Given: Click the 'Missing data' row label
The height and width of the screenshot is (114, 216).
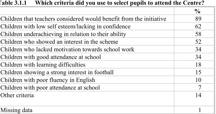Looking at the screenshot, I should tap(16, 110).
